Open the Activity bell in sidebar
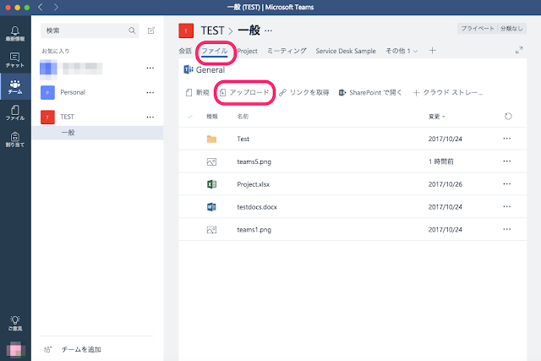 tap(15, 34)
